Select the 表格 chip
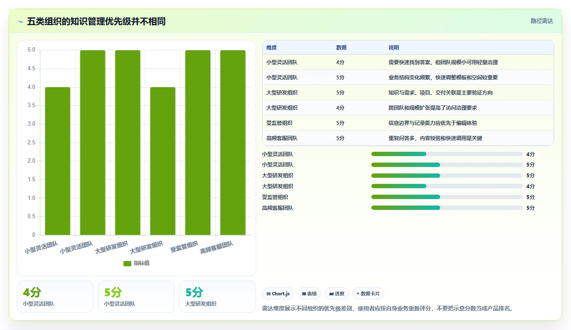 309,294
